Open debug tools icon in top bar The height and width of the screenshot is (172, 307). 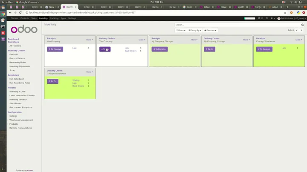click(x=272, y=18)
